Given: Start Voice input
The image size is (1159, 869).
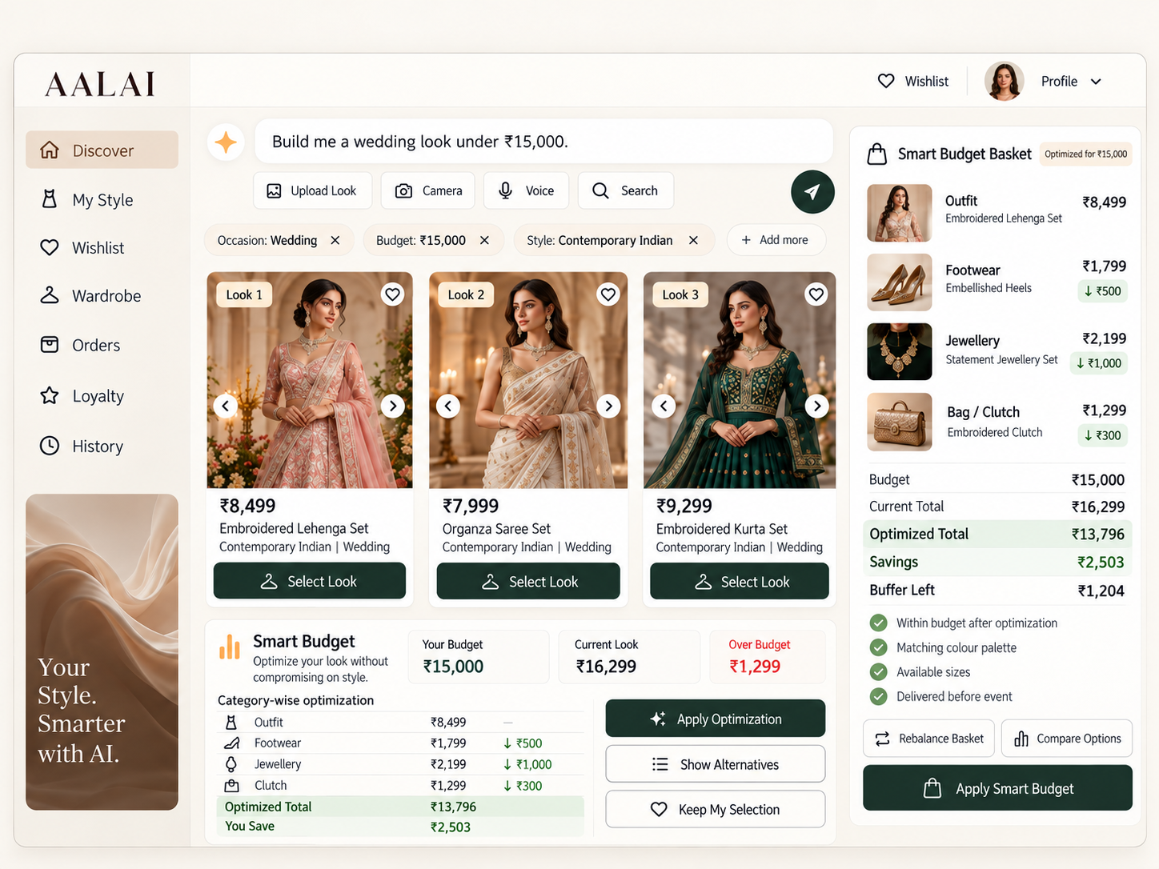Looking at the screenshot, I should coord(526,190).
